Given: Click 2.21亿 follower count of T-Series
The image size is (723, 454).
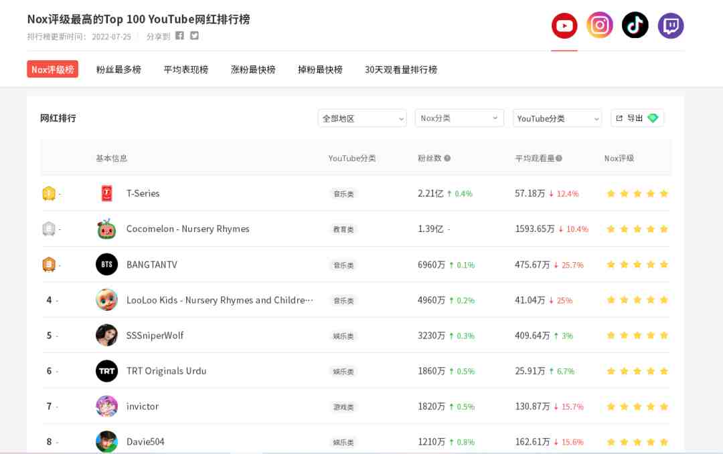Looking at the screenshot, I should 430,194.
